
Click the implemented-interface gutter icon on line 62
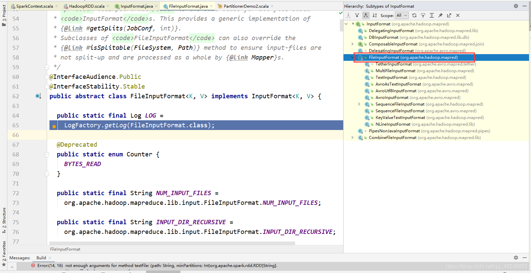pyautogui.click(x=38, y=96)
